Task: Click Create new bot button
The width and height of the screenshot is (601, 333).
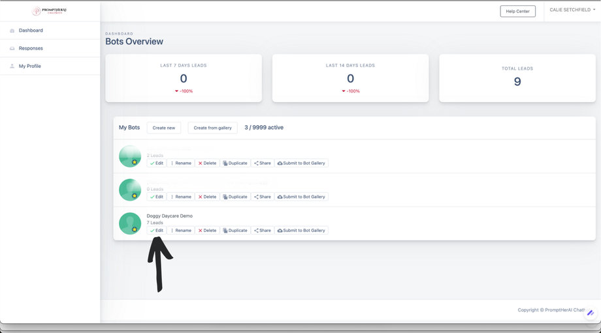Action: tap(164, 128)
